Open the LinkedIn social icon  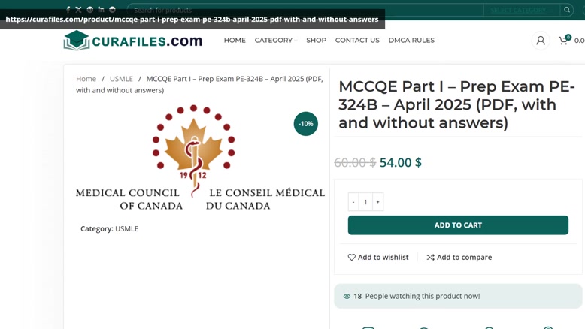click(101, 10)
